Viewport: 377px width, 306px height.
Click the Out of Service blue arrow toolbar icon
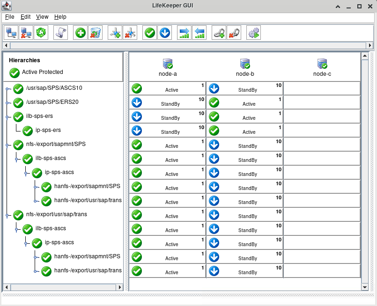(164, 33)
